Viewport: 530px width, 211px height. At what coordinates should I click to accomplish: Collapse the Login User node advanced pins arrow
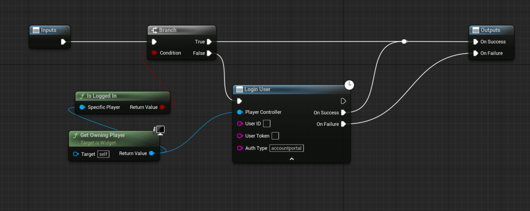coord(291,158)
